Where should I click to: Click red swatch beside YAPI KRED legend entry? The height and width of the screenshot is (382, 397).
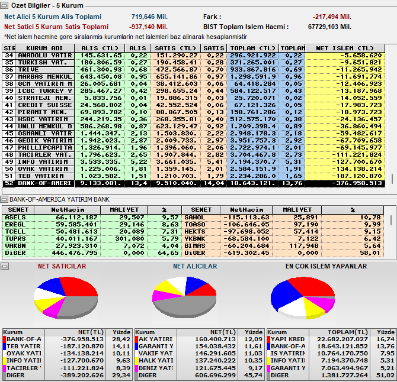(269, 339)
